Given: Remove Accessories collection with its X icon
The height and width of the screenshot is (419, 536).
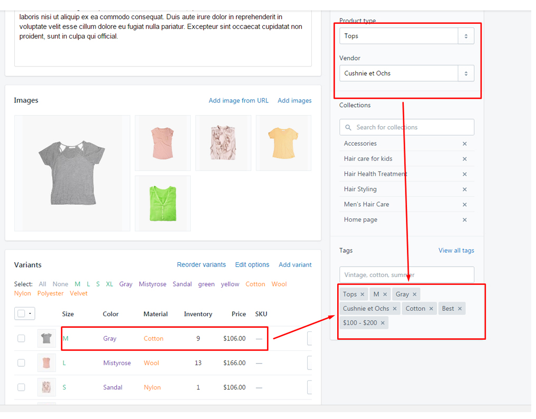Looking at the screenshot, I should point(465,144).
